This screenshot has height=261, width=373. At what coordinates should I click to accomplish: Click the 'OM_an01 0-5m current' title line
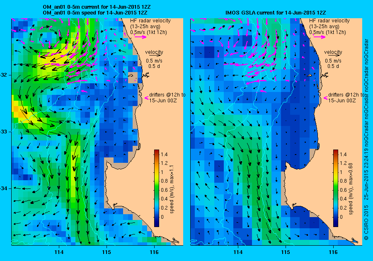point(97,7)
